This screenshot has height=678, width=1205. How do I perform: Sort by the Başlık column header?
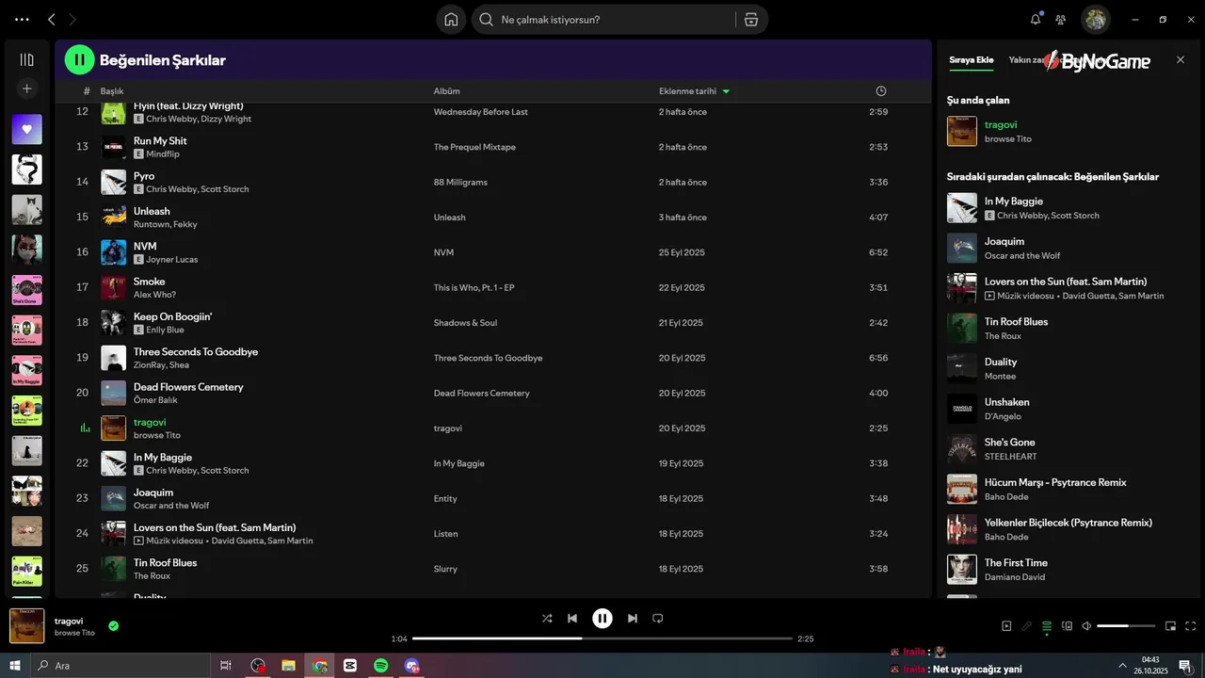112,91
